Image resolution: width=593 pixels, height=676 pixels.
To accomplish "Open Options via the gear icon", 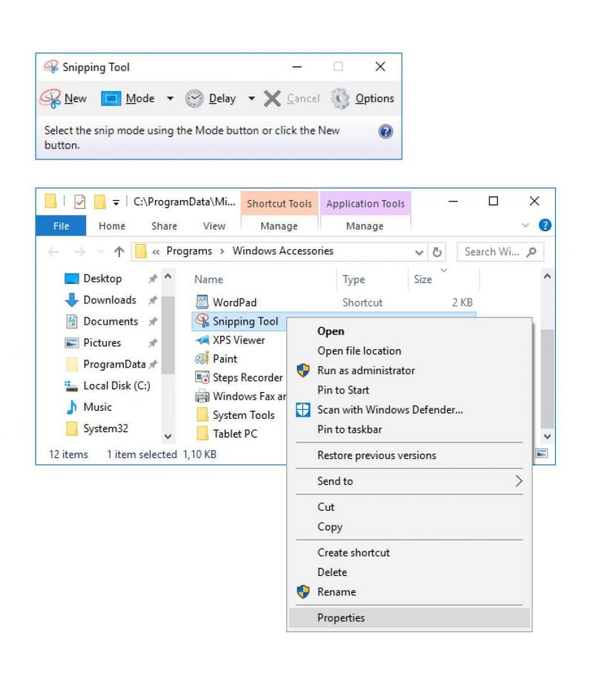I will pos(339,99).
